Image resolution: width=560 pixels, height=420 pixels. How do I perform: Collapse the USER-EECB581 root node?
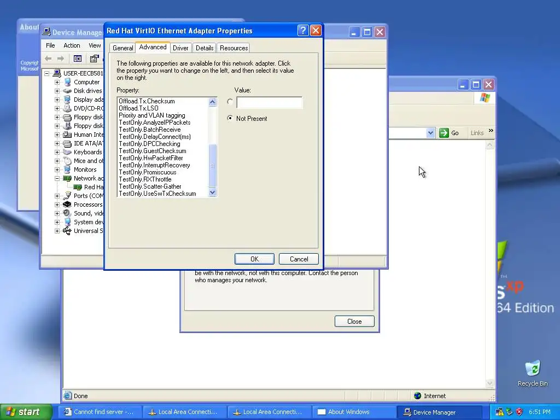coord(47,73)
